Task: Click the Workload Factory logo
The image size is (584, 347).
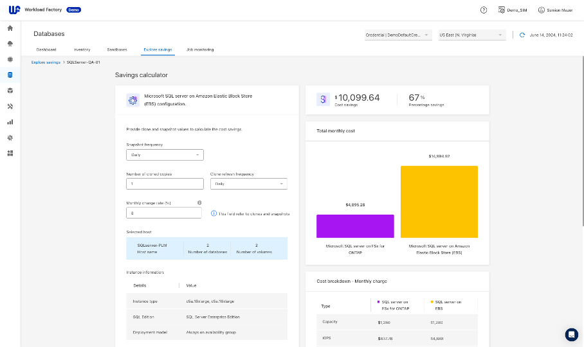Action: point(14,10)
